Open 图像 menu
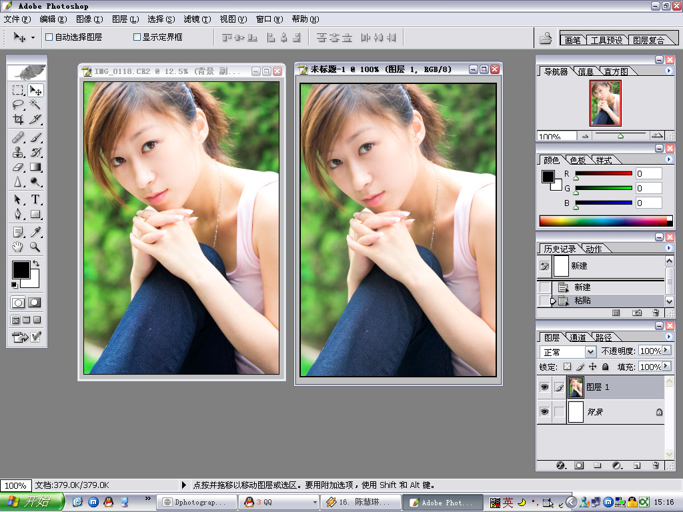Image resolution: width=683 pixels, height=512 pixels. (x=89, y=19)
